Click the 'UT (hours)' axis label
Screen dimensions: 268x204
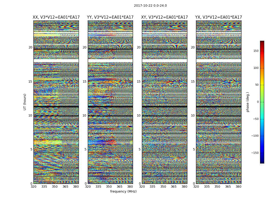pyautogui.click(x=25, y=102)
